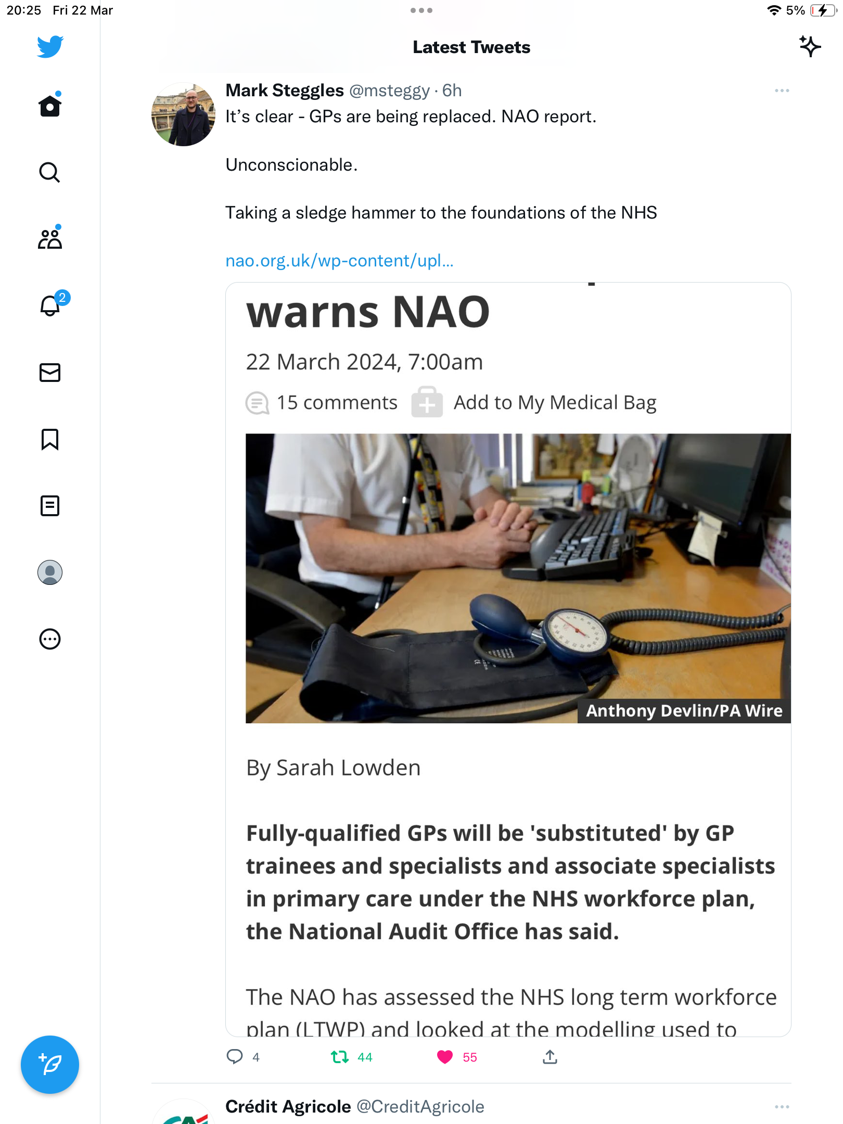The image size is (843, 1124).
Task: Open the Communities people icon
Action: (x=50, y=239)
